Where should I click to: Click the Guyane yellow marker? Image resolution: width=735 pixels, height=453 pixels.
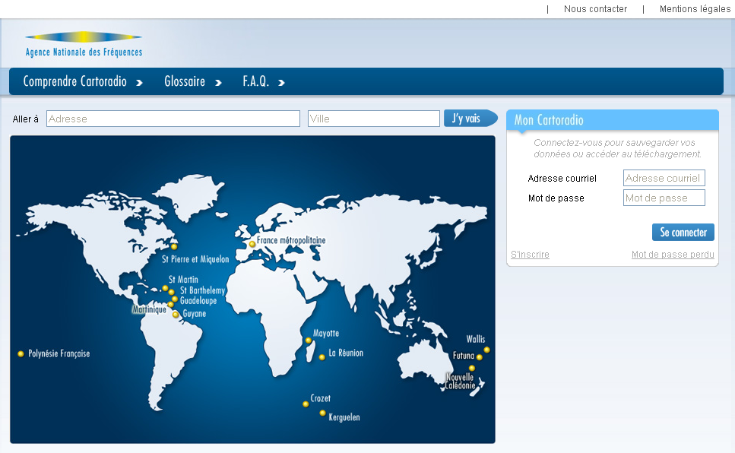176,314
